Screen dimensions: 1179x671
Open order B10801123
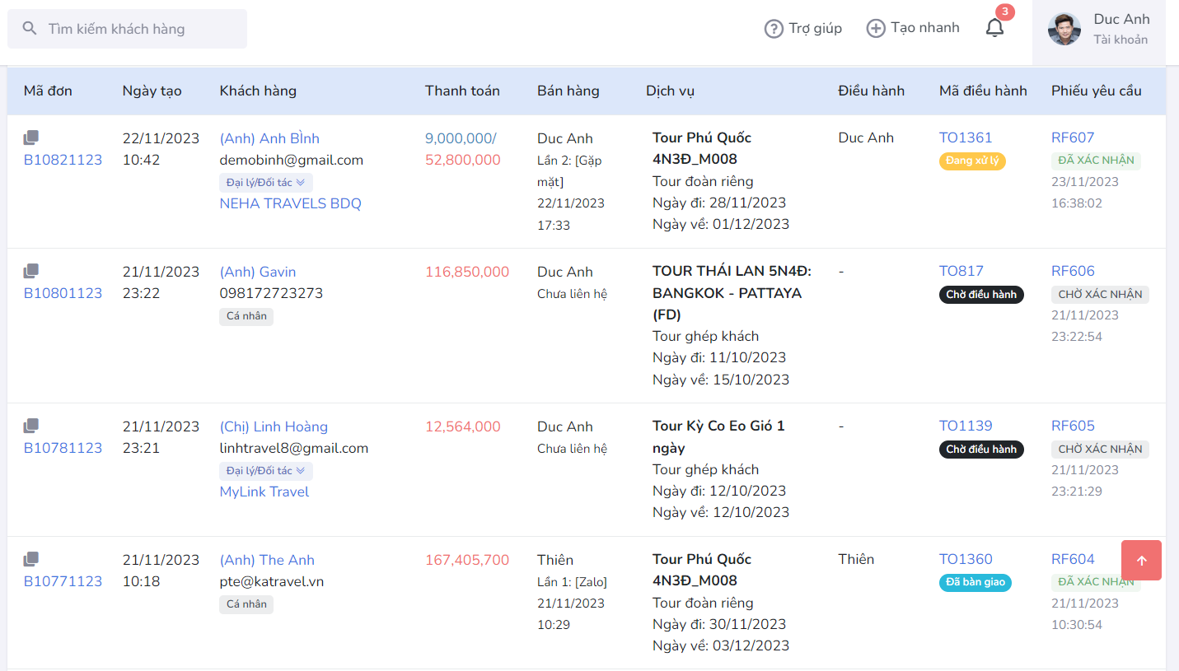tap(63, 293)
